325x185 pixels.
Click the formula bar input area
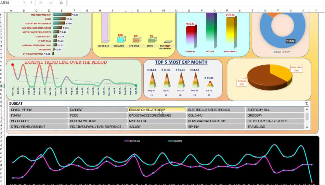tap(196, 3)
